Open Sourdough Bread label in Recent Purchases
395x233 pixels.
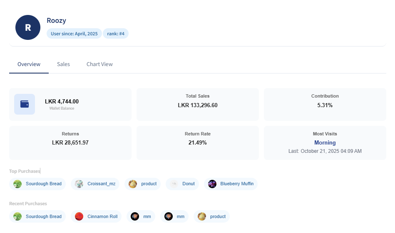pos(44,216)
